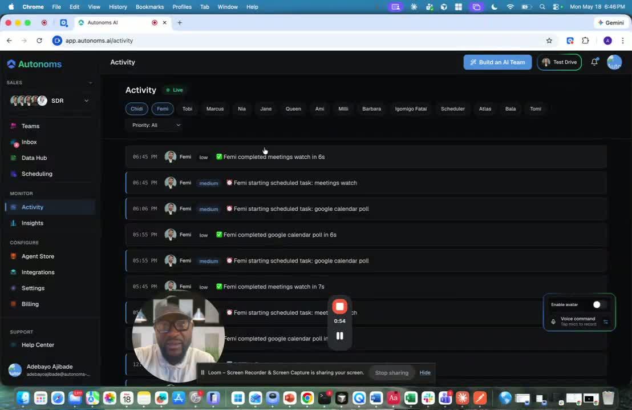Filter activity by Tobi
Screen dimensions: 632x410
click(187, 108)
